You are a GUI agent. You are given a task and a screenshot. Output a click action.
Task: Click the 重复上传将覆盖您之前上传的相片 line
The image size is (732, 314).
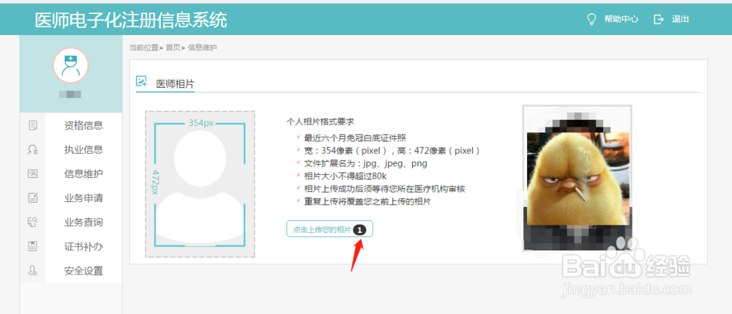[367, 202]
